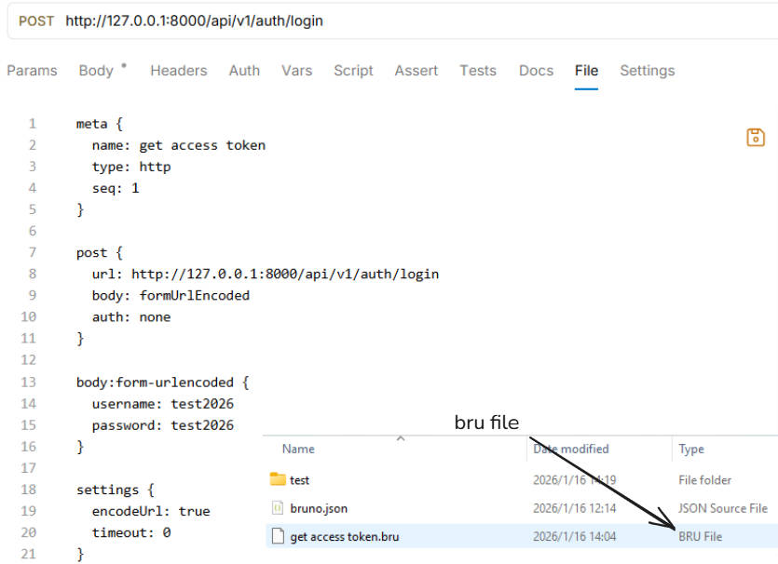Sort files by Date modified column
Image resolution: width=778 pixels, height=564 pixels.
[570, 449]
